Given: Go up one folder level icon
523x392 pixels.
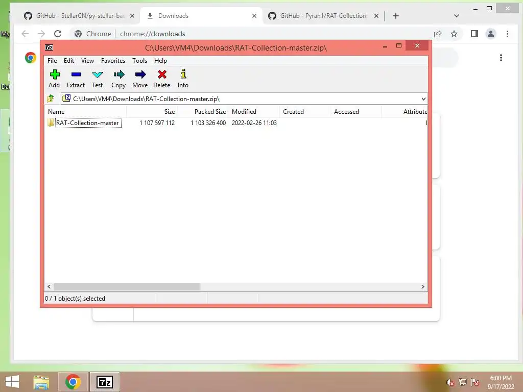Looking at the screenshot, I should tap(51, 99).
